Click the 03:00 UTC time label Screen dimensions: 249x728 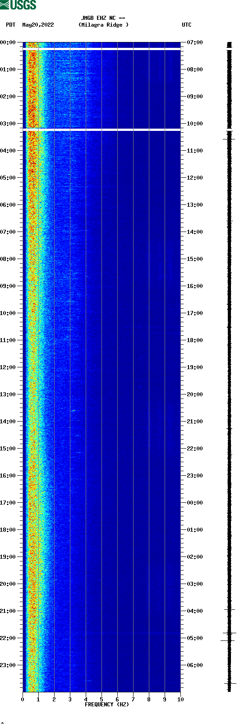pyautogui.click(x=195, y=584)
